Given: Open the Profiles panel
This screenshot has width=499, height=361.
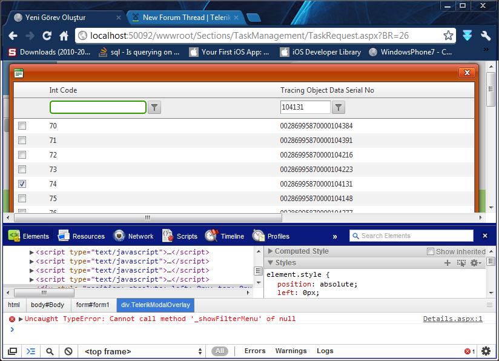Looking at the screenshot, I should [271, 236].
